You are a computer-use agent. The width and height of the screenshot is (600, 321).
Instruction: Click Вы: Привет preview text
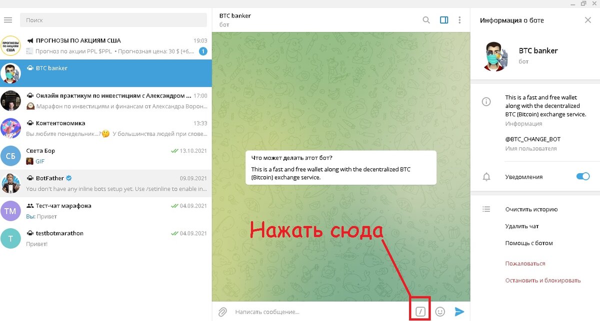point(41,217)
